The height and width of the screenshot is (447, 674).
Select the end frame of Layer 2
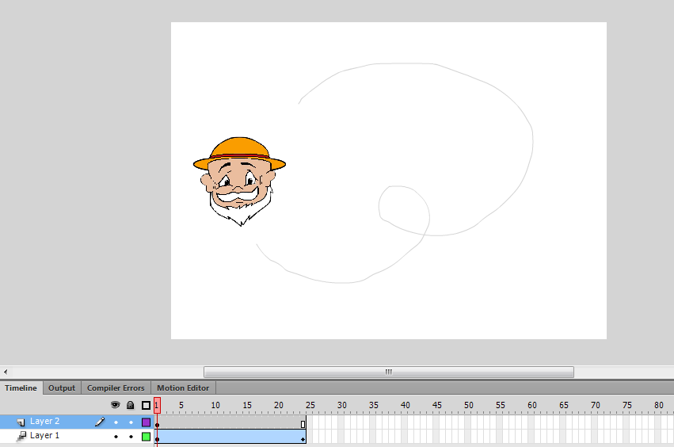click(303, 422)
